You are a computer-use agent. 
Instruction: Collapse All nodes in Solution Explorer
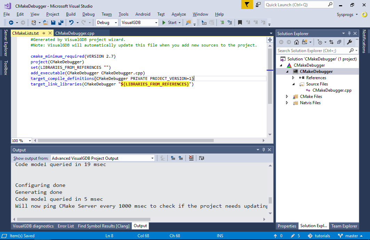[339, 42]
